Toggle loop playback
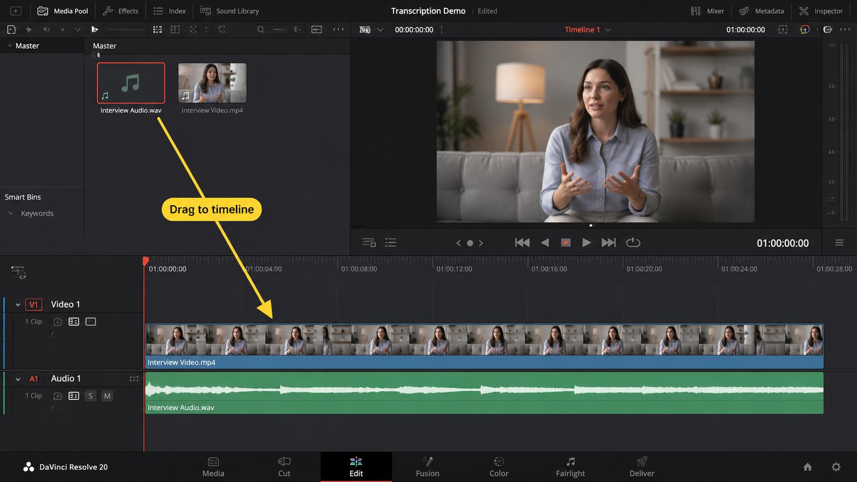 coord(633,242)
